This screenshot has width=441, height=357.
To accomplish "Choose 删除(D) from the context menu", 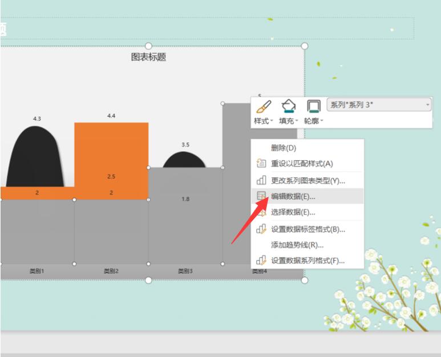I will pos(307,148).
